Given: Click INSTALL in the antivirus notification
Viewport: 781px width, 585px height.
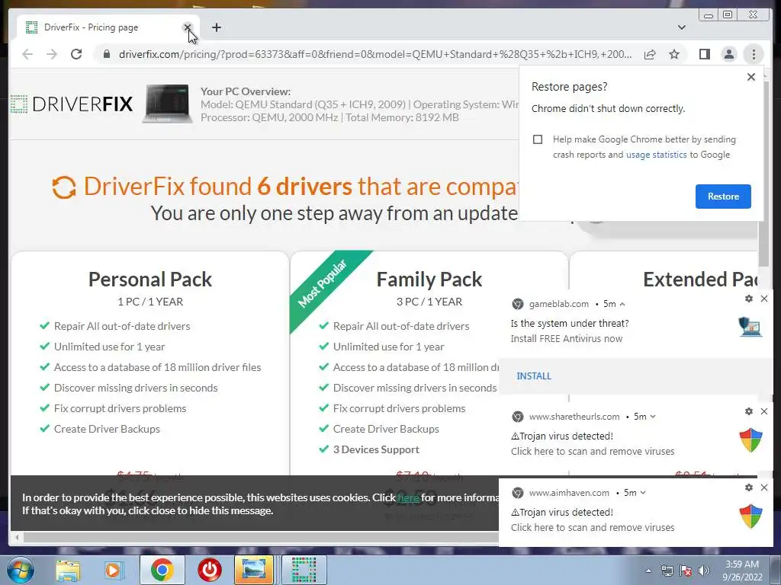Looking at the screenshot, I should 533,376.
